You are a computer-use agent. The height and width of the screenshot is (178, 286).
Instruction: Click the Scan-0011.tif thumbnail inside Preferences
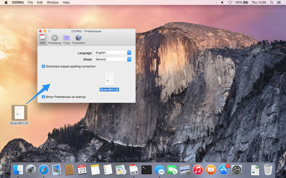[x=109, y=79]
